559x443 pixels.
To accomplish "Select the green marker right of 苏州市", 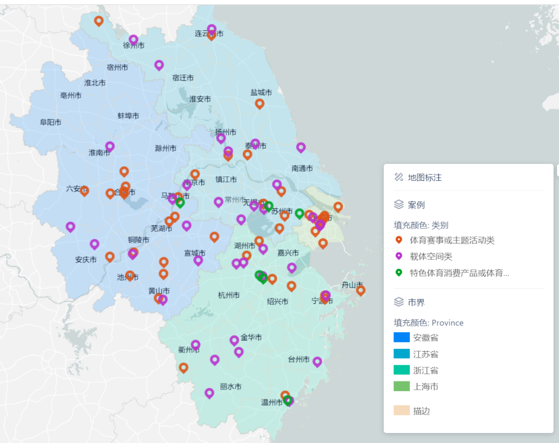I will (299, 213).
